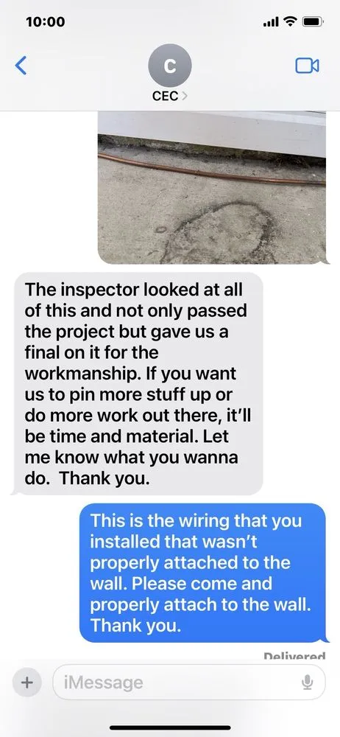Tap the microphone dictation icon
Image resolution: width=340 pixels, height=737 pixels.
pyautogui.click(x=307, y=682)
